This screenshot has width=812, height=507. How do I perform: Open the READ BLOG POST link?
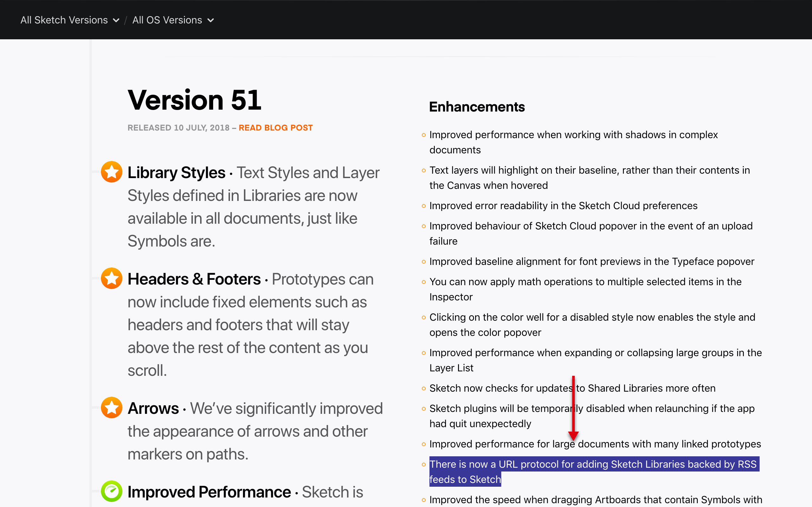(x=275, y=128)
